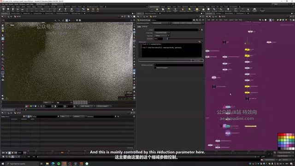
Task: Open node info icon in parameter pane
Action: [200, 20]
